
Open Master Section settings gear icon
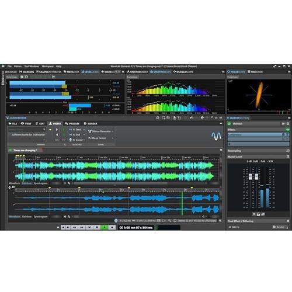[x=288, y=124]
